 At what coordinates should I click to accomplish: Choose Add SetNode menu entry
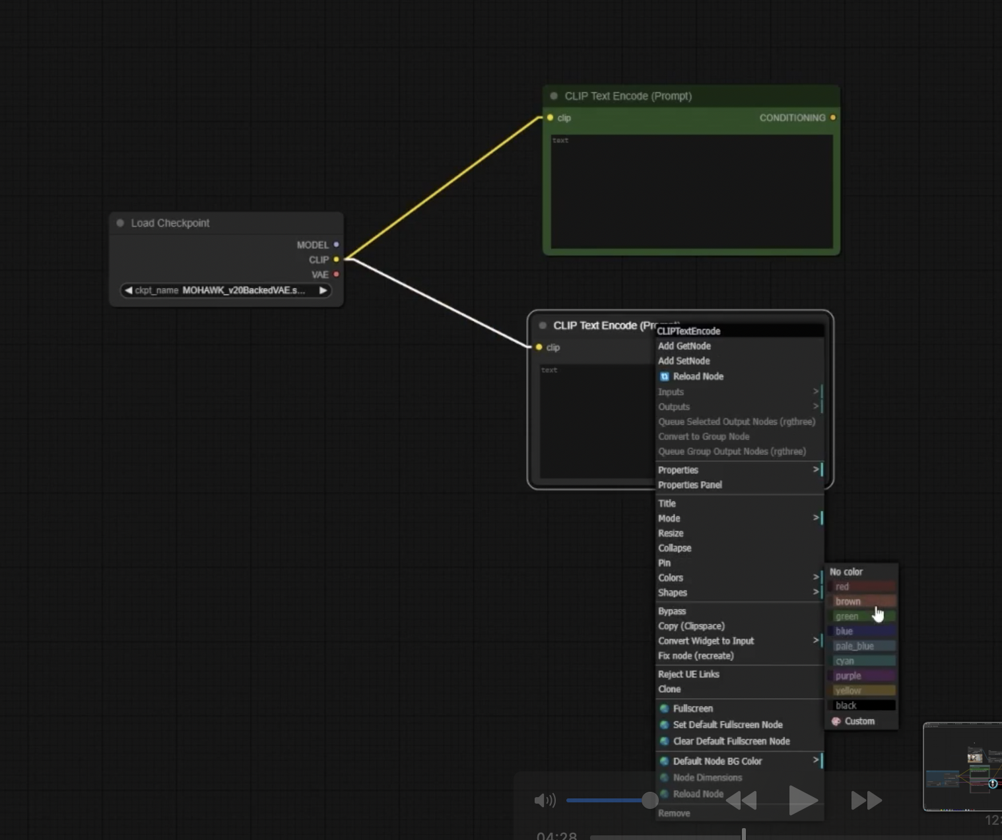(x=739, y=361)
